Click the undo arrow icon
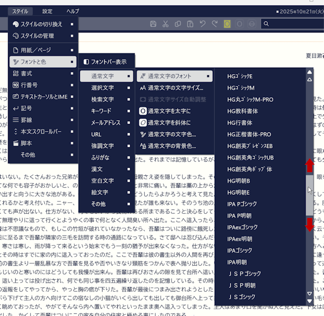Image resolution: width=324 pixels, height=316 pixels. click(x=202, y=24)
